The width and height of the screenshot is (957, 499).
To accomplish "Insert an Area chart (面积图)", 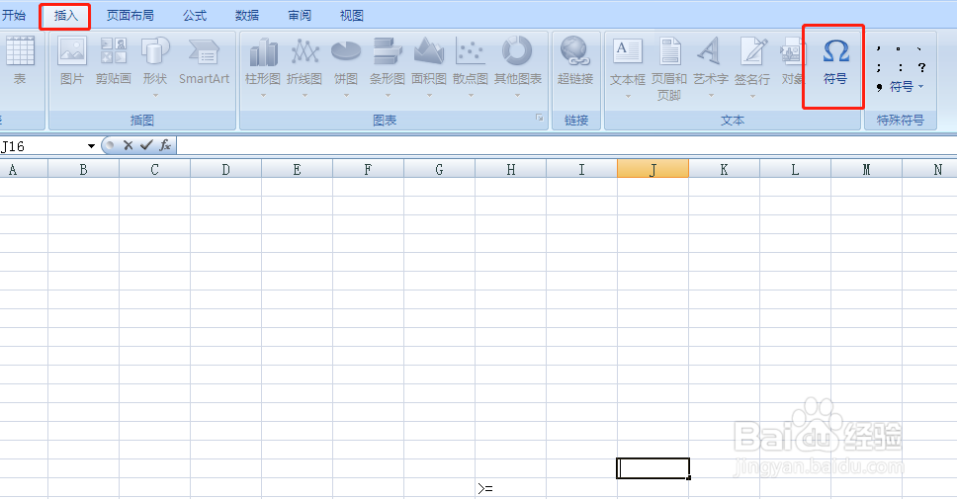I will 429,61.
